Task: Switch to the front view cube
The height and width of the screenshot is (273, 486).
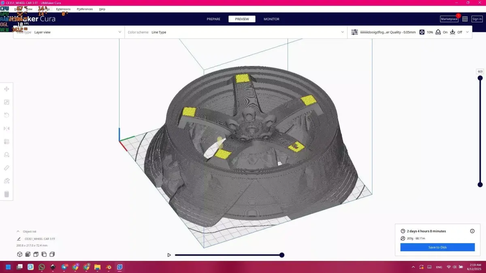Action: [28, 254]
